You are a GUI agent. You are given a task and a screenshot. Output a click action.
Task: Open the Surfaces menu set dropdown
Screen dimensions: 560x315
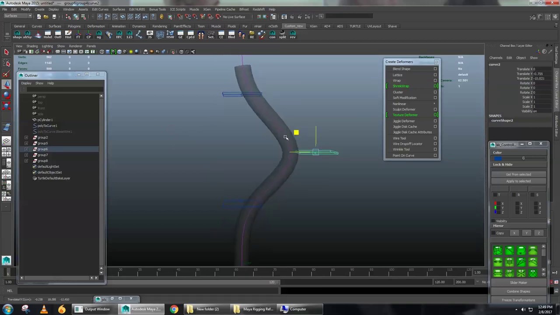[x=17, y=16]
